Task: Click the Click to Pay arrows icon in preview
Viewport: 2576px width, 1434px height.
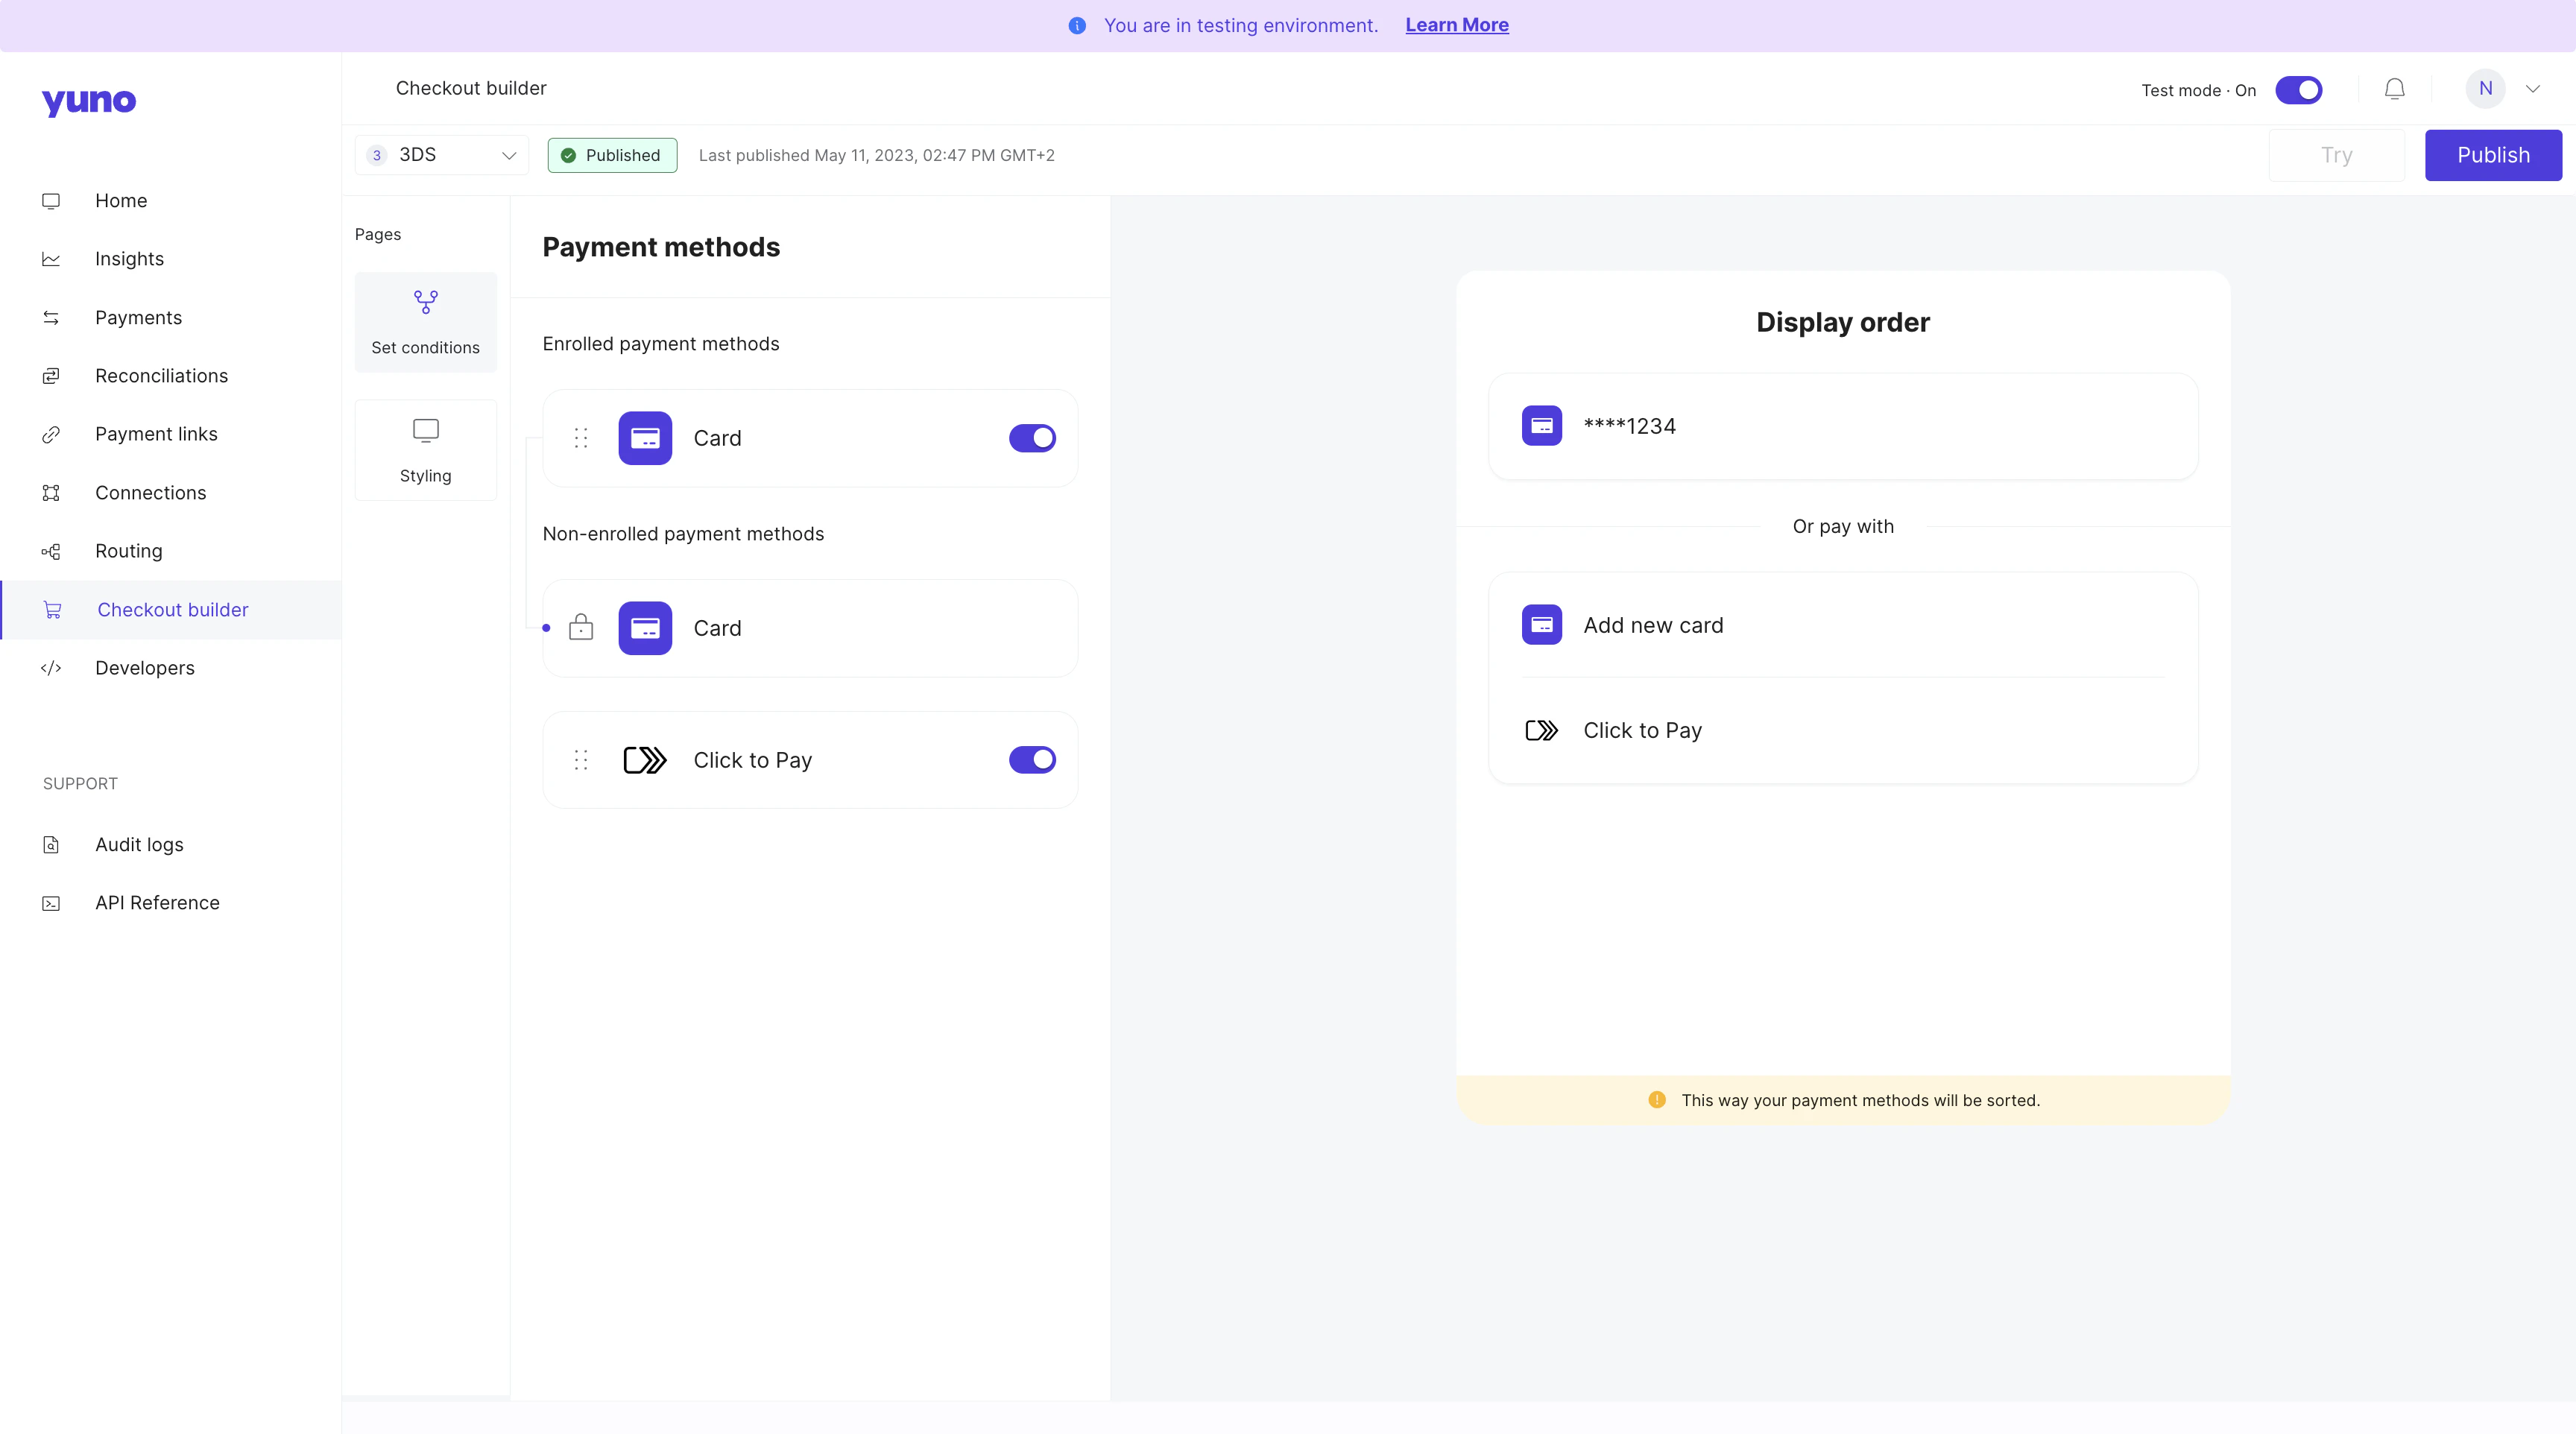Action: (1541, 730)
